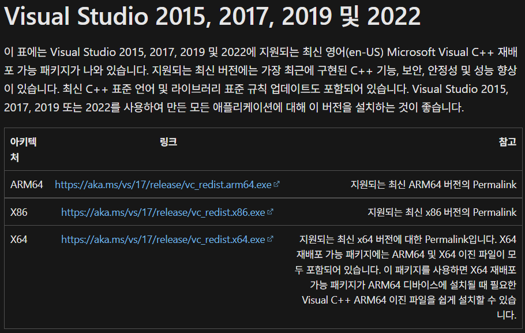Click the '참고' column header
Image resolution: width=525 pixels, height=333 pixels.
[508, 142]
